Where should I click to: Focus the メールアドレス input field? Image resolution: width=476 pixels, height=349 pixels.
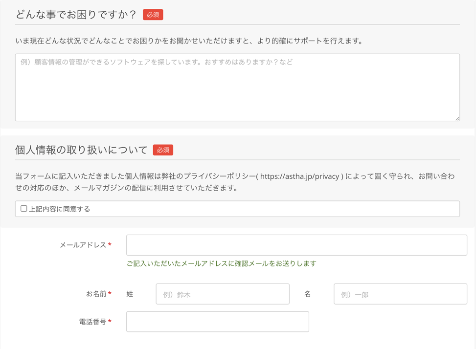296,245
